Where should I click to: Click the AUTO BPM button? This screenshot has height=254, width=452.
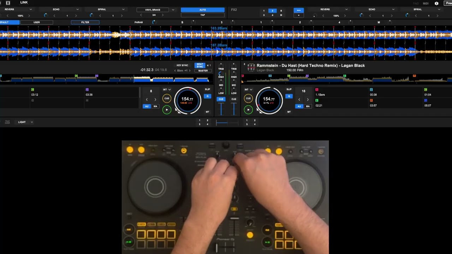pos(203,10)
